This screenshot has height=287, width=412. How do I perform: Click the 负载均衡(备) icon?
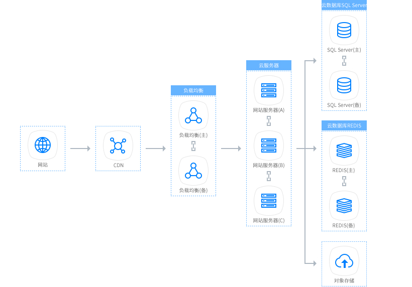193,171
